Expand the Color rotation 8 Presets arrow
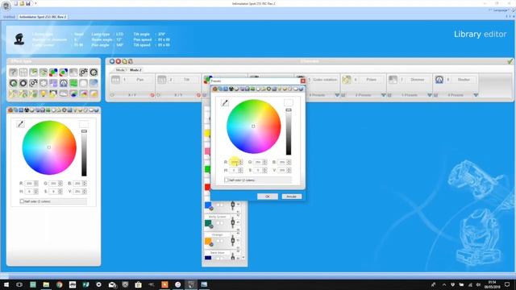This screenshot has width=516, height=290. [x=337, y=95]
